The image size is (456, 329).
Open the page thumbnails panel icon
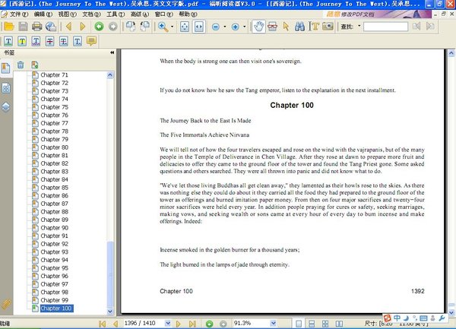[x=6, y=88]
